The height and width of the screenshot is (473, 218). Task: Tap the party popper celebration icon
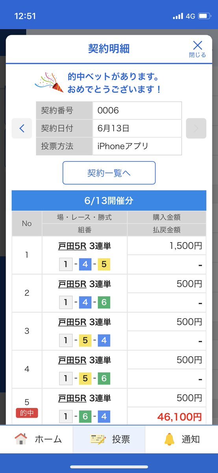click(49, 82)
